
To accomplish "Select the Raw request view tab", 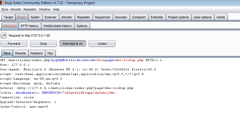I will tap(7, 53).
